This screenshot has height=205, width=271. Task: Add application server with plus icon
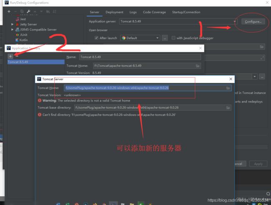10,56
